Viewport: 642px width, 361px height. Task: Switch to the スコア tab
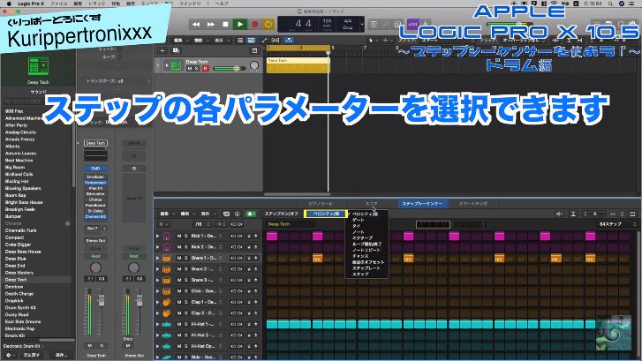[x=371, y=203]
